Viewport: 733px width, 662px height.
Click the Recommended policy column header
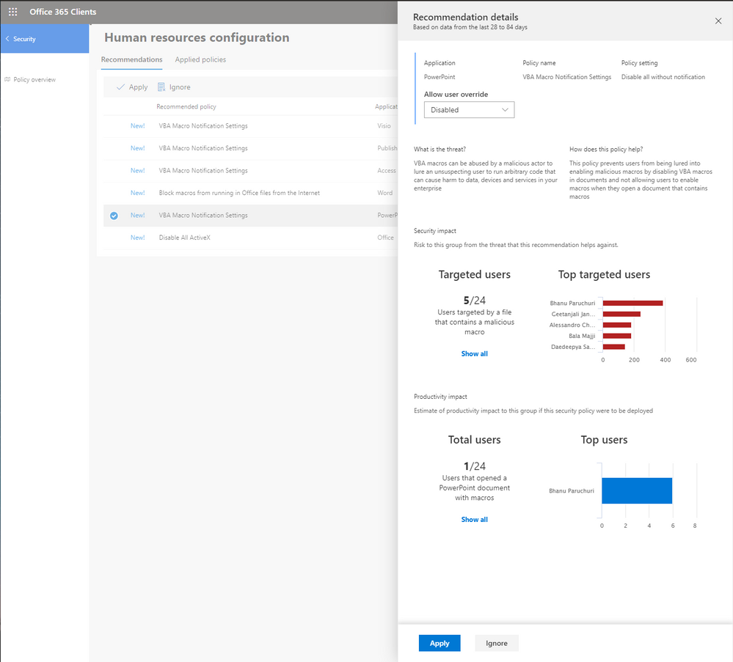click(x=186, y=106)
